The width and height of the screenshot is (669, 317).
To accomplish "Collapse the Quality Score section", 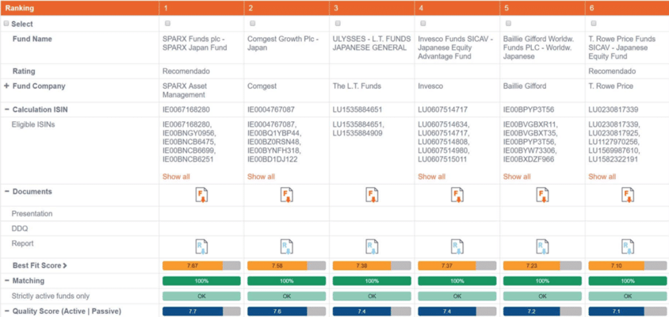I will click(6, 311).
